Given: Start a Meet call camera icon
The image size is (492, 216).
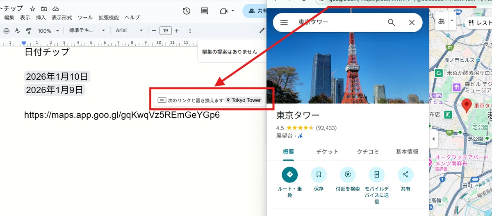Looking at the screenshot, I should point(223,11).
